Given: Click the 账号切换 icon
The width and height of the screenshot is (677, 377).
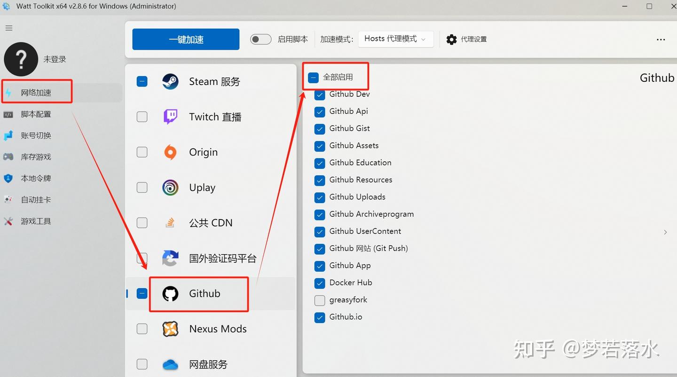Looking at the screenshot, I should pos(8,135).
